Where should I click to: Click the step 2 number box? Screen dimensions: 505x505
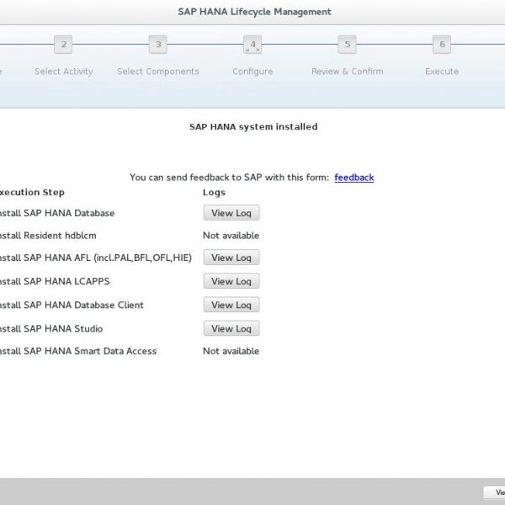[64, 45]
